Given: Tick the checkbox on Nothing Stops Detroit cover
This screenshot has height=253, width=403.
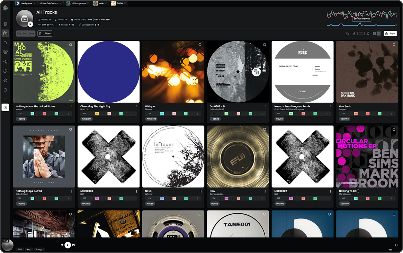Looking at the screenshot, I should pyautogui.click(x=70, y=129).
